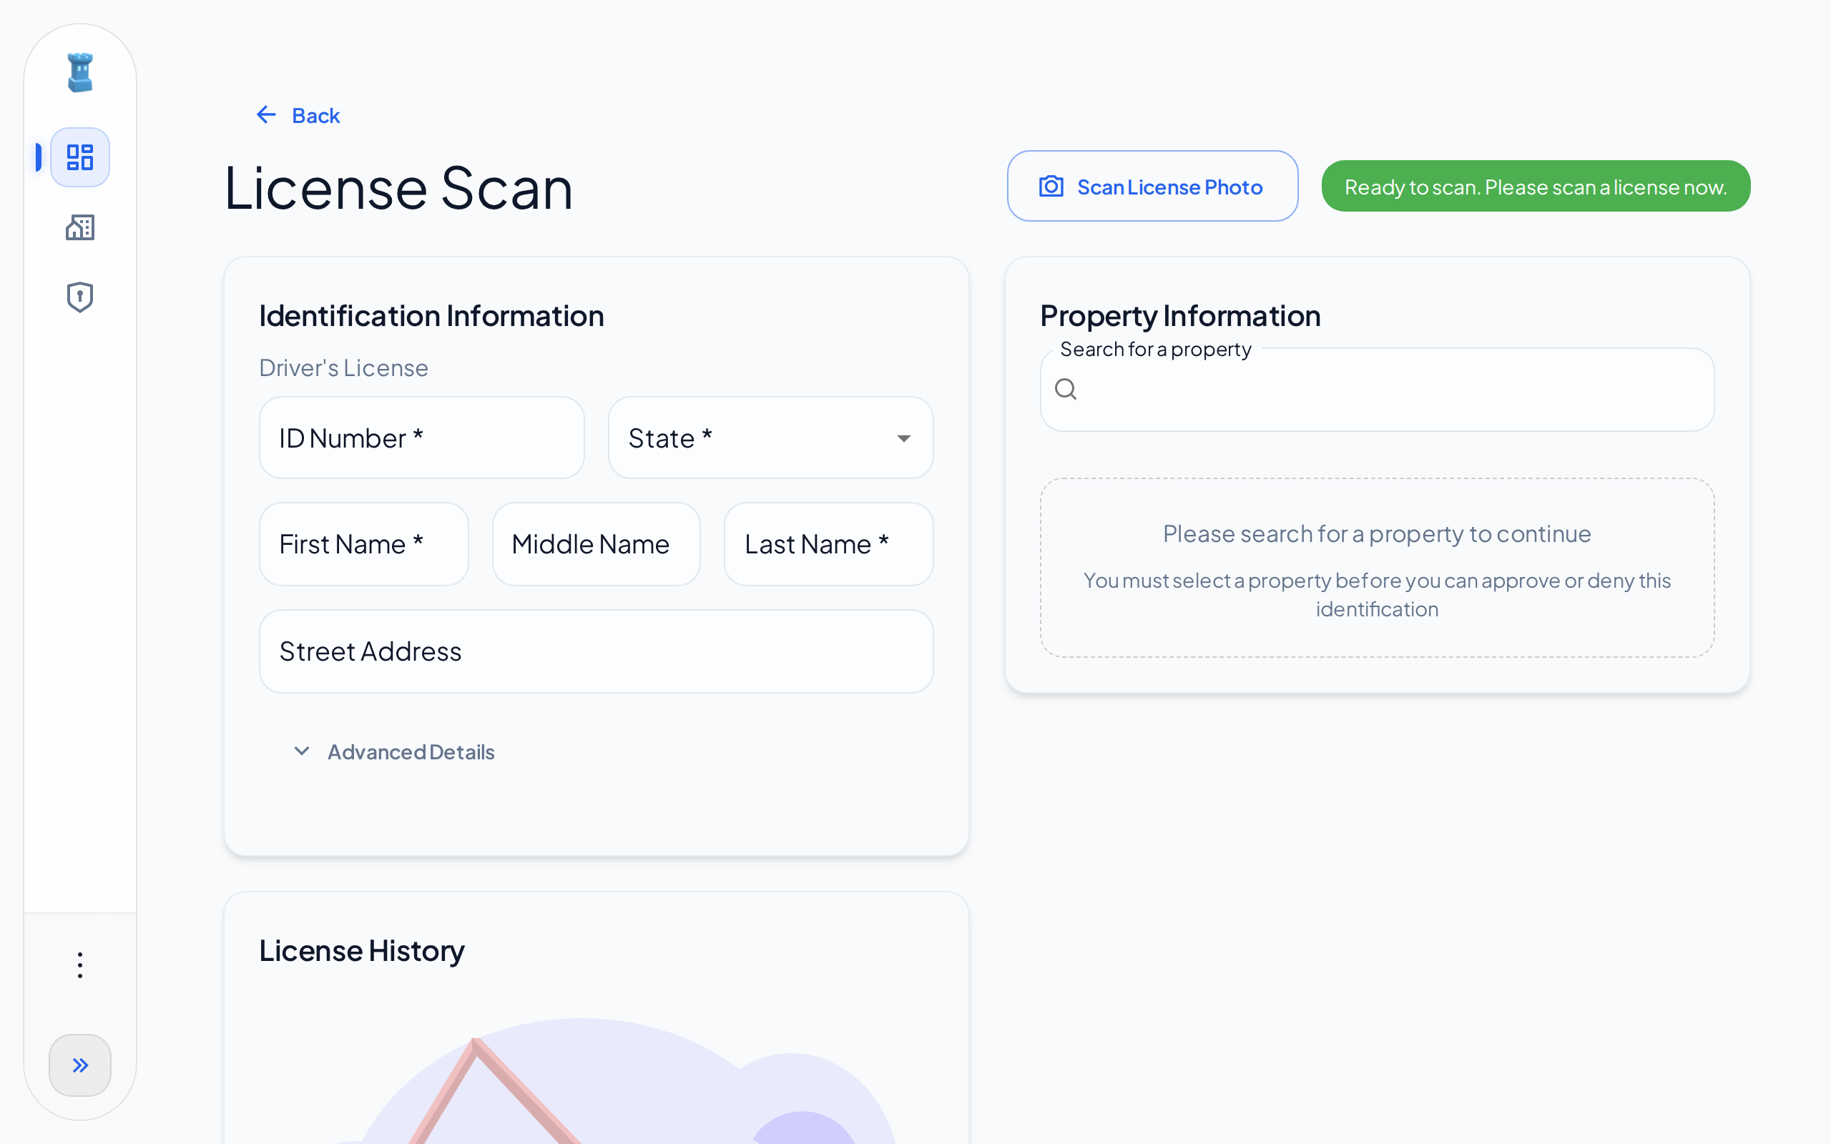Screen dimensions: 1831x1144
Task: Open the three-dot more options menu
Action: [x=80, y=965]
